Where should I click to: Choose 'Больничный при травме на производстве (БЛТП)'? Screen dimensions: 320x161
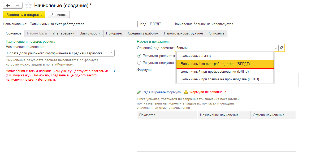[x=220, y=79]
